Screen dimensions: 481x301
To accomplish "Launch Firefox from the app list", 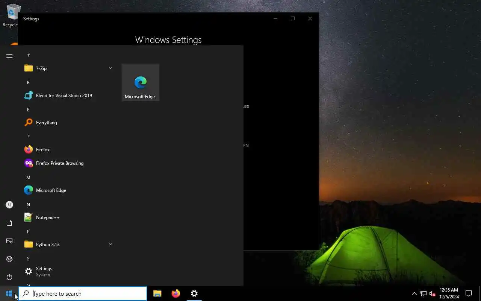I will (x=68, y=149).
